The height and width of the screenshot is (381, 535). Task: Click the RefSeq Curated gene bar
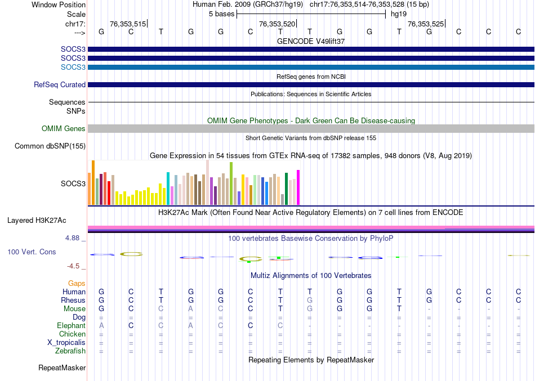pyautogui.click(x=311, y=84)
